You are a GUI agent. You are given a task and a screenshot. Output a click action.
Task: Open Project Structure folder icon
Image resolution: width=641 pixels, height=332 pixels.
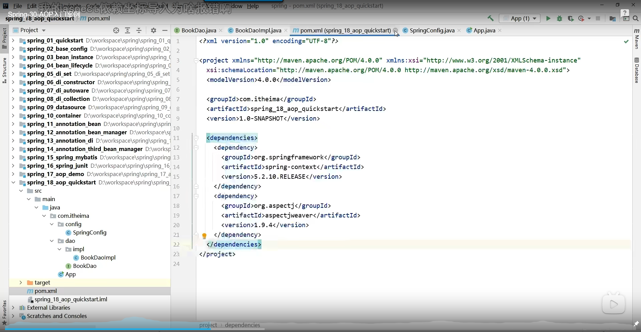[612, 18]
